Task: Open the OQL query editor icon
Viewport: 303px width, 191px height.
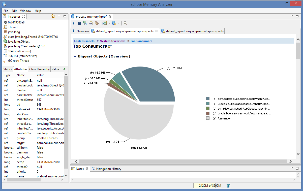Action: click(91, 23)
